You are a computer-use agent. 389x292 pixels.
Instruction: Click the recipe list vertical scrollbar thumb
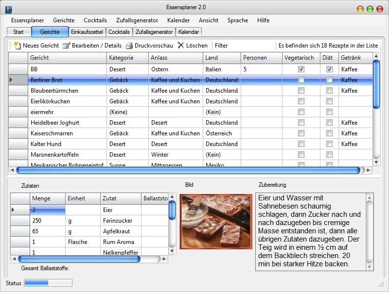pos(376,84)
